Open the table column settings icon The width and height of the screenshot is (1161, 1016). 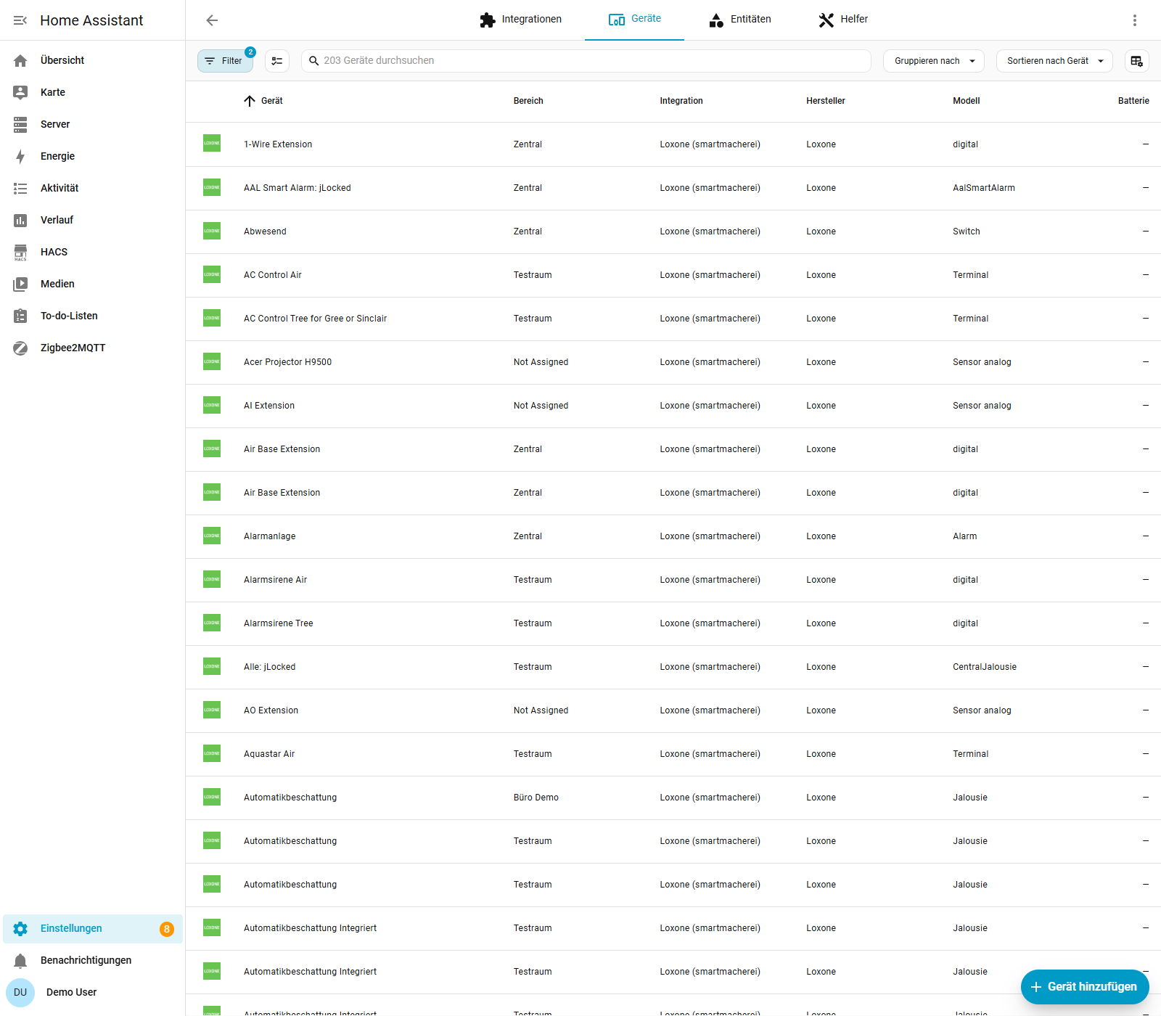click(x=1137, y=61)
